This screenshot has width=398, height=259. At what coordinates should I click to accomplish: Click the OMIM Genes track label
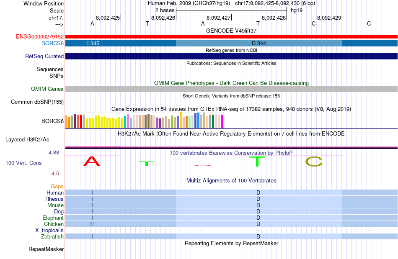[x=47, y=89]
